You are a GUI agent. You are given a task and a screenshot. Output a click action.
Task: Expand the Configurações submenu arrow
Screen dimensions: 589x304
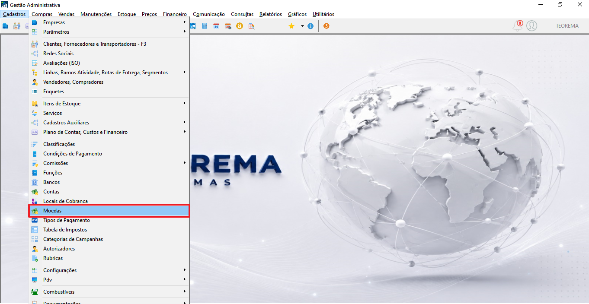[x=184, y=270]
